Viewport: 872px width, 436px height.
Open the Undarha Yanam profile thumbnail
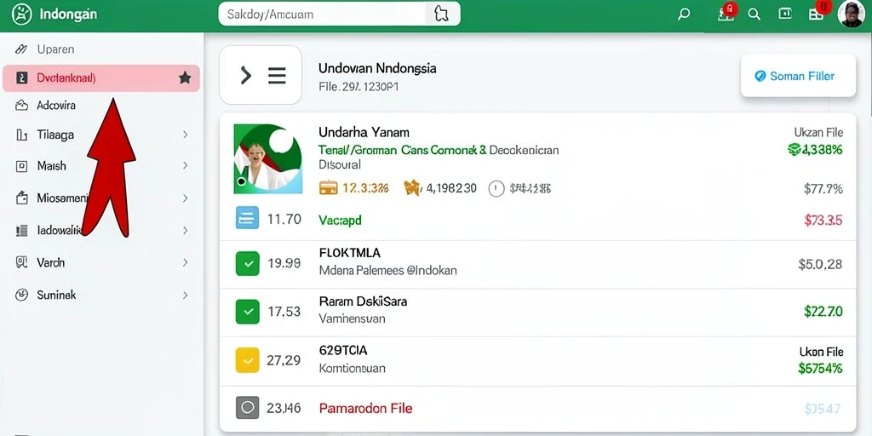point(268,158)
